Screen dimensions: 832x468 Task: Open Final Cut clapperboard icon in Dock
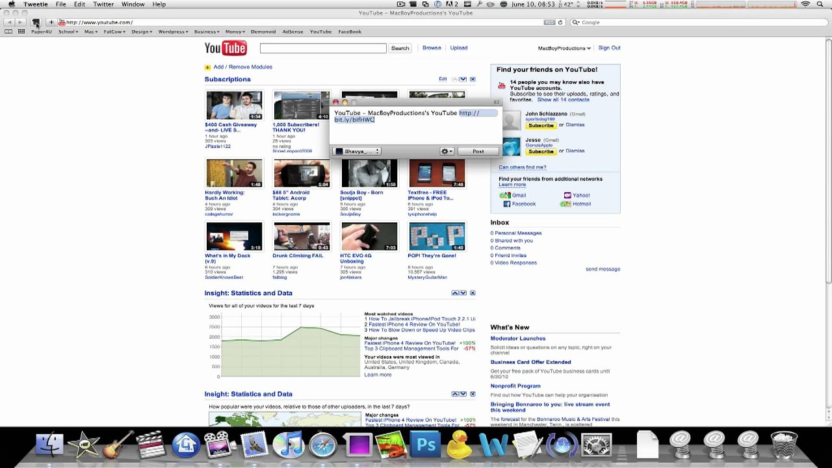(151, 445)
